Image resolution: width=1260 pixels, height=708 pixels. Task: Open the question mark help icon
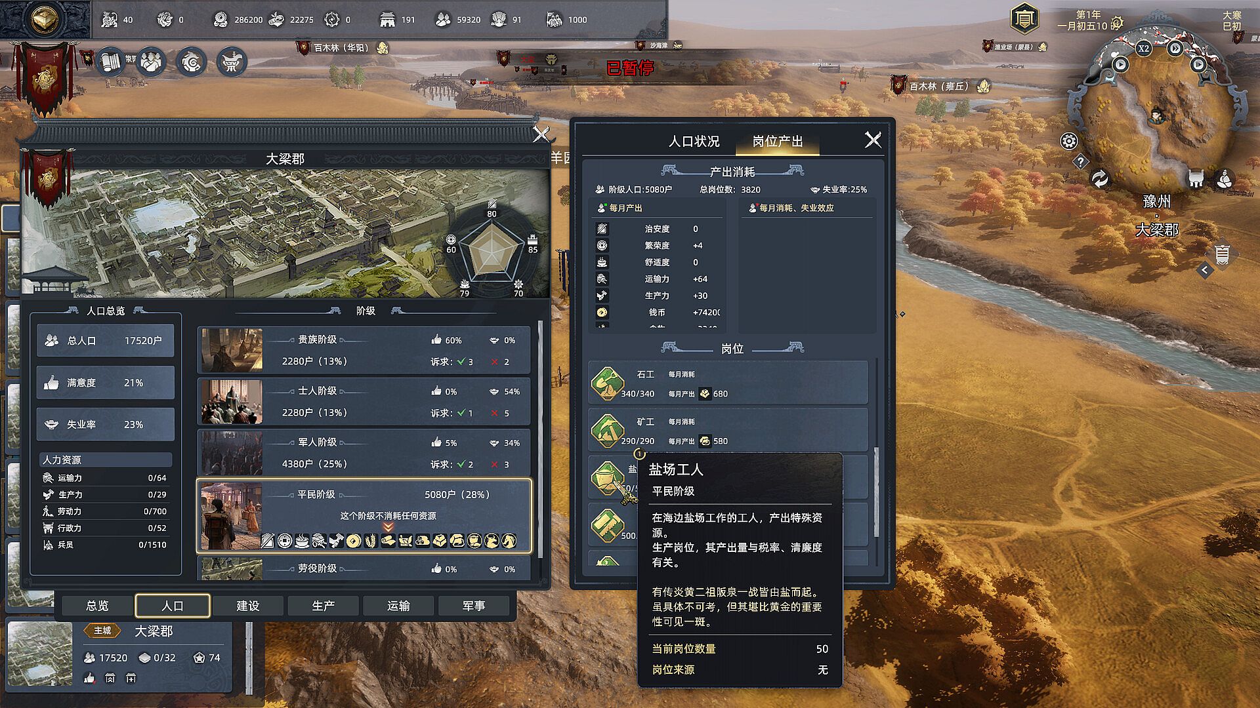(1080, 161)
